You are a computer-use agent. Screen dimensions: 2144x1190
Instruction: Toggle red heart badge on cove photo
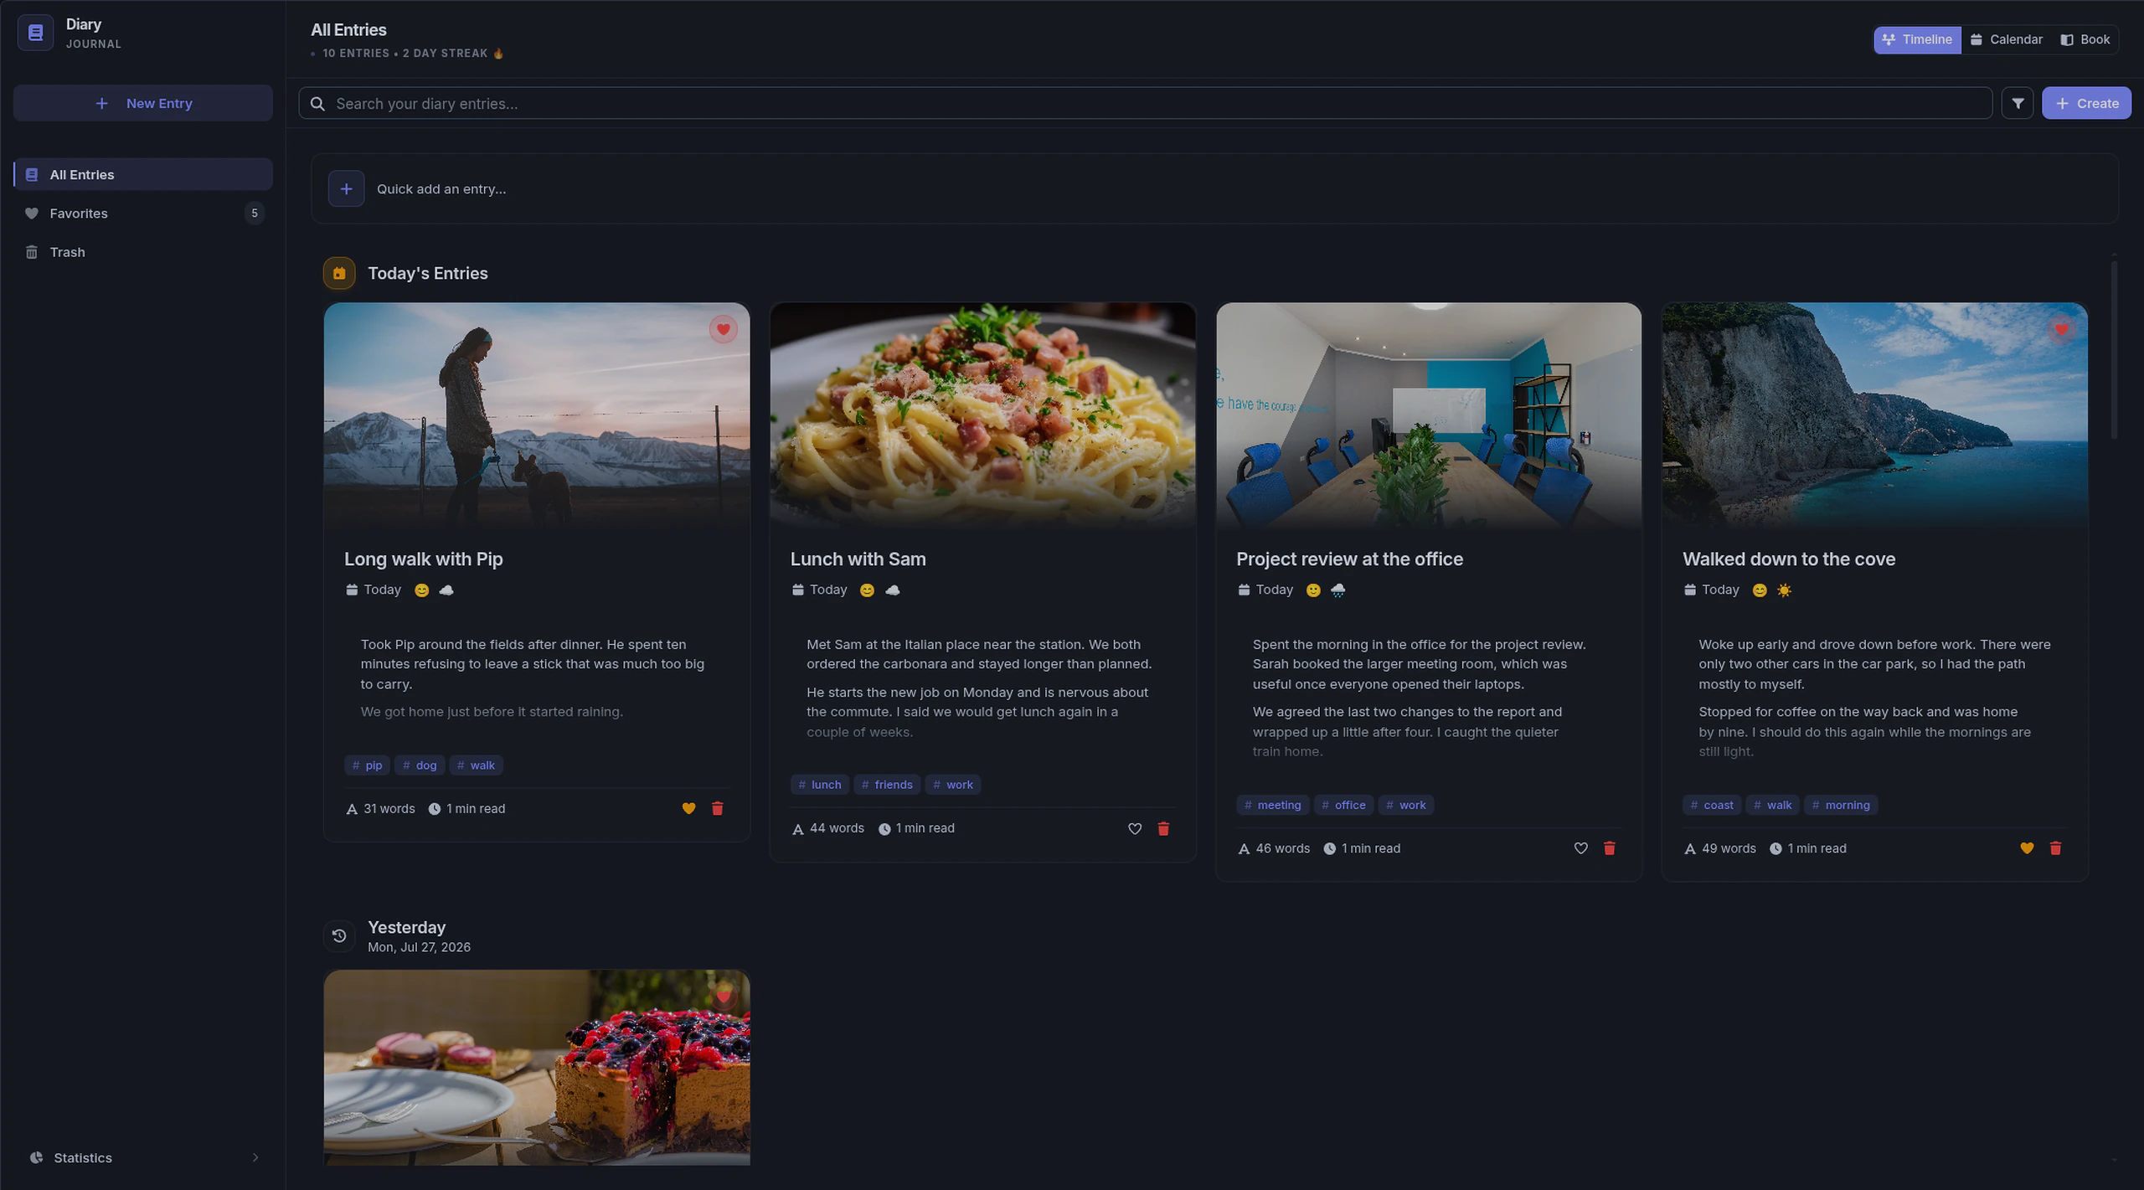pyautogui.click(x=2061, y=329)
